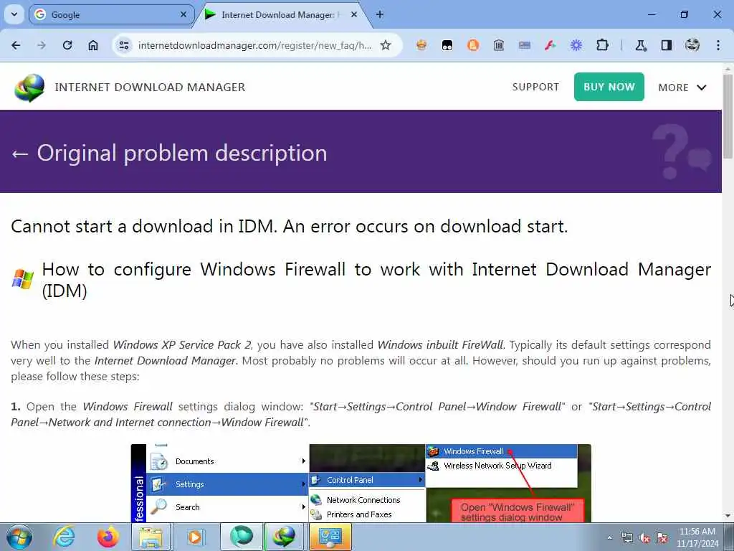Open the Chrome three-dot menu

(x=718, y=45)
